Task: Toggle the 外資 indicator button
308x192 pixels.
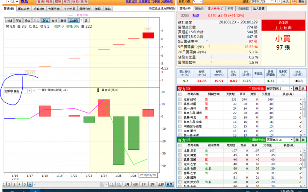Action: tap(18, 20)
